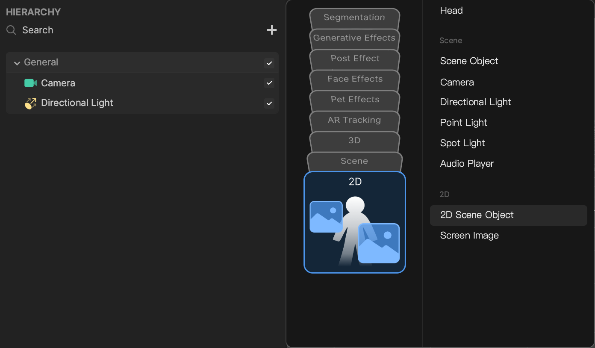The height and width of the screenshot is (348, 595).
Task: Add a Screen Image object
Action: pos(469,236)
